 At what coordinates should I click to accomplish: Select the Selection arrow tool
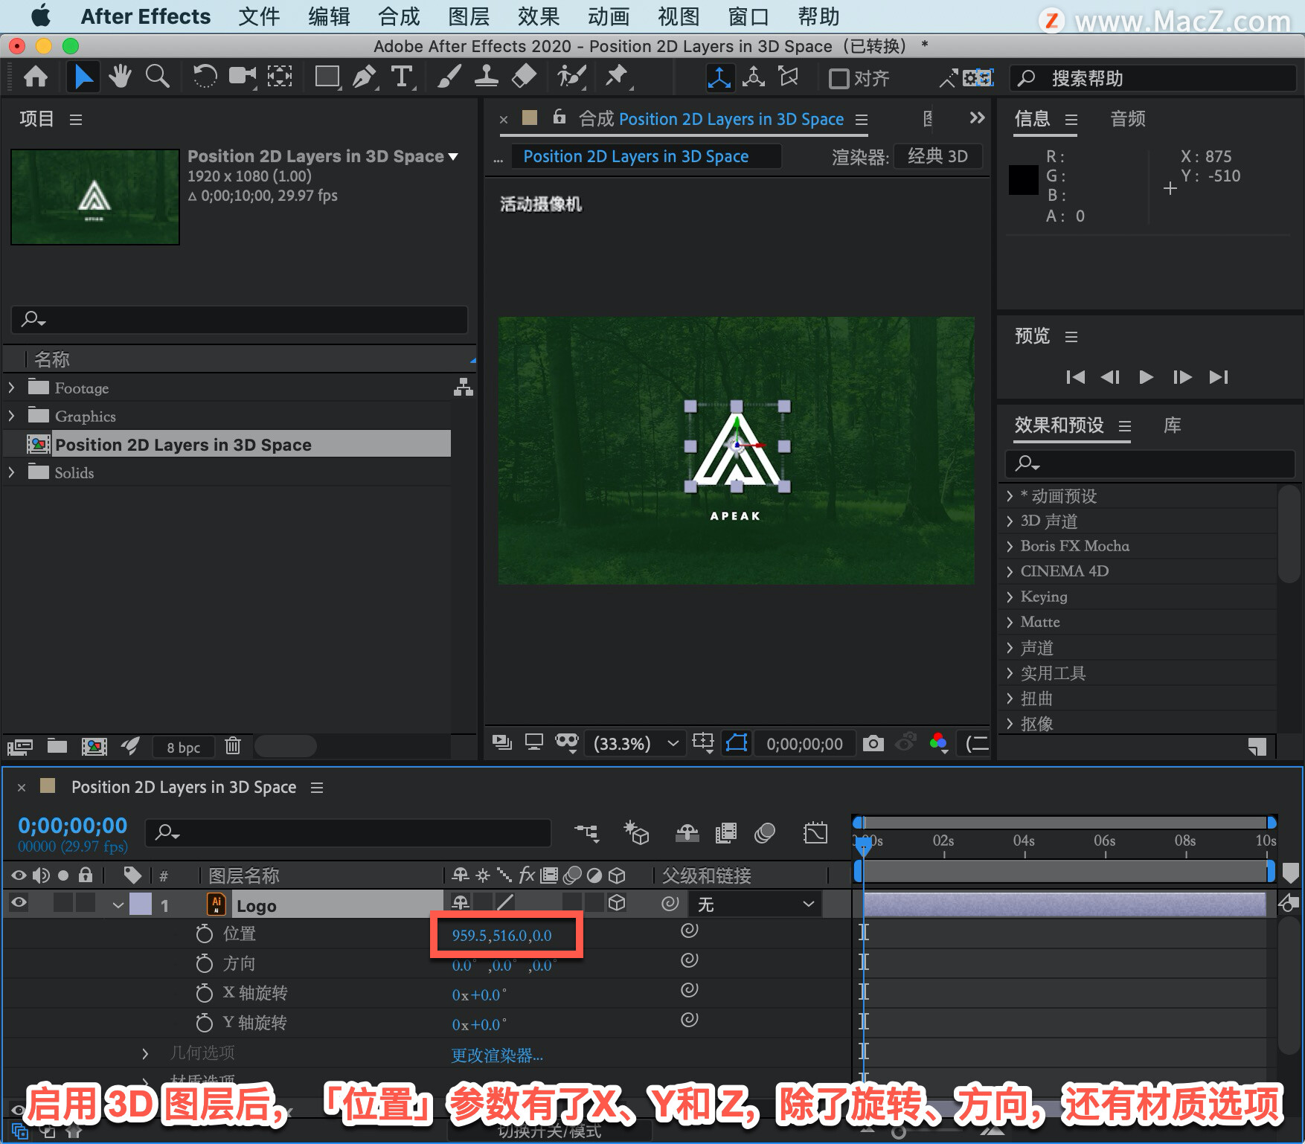[83, 77]
